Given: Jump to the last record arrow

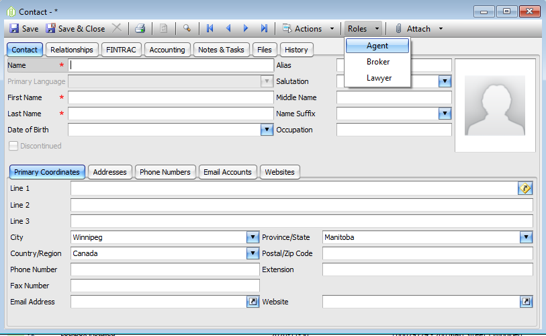Looking at the screenshot, I should (x=265, y=29).
